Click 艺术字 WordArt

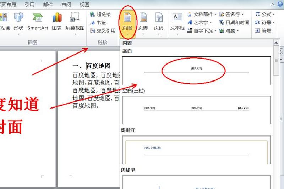198,23
